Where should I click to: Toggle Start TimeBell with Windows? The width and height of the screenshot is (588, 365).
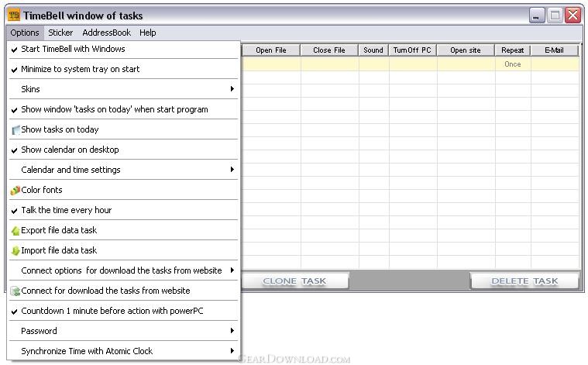click(x=123, y=49)
